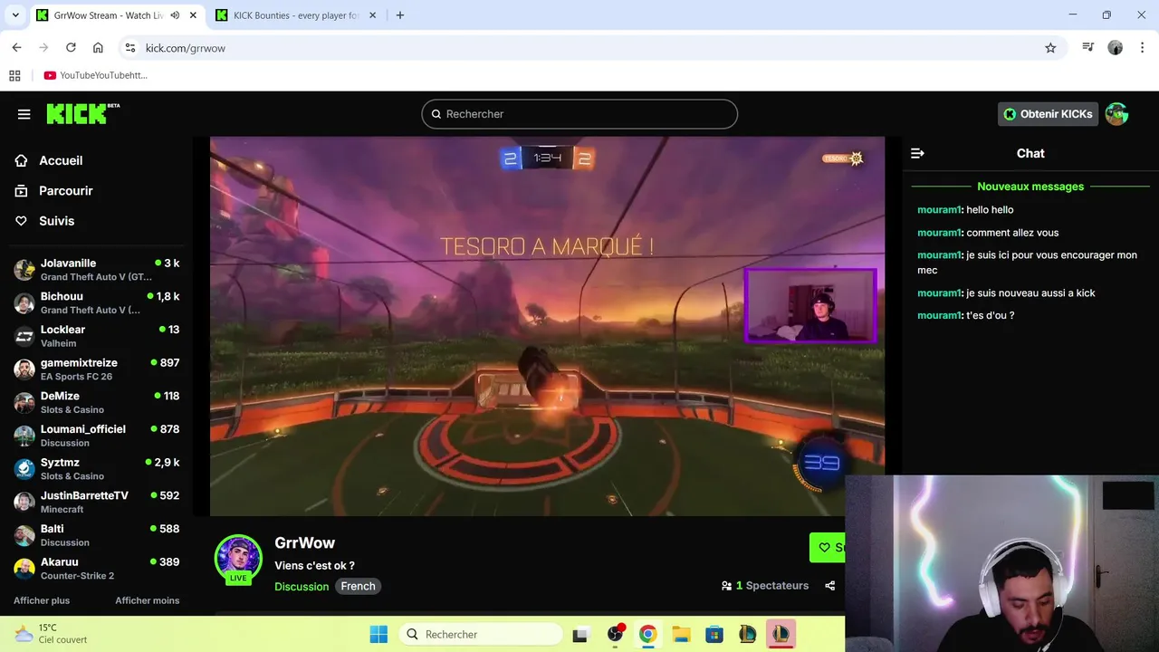Bookmark this page with star
The image size is (1159, 652).
click(x=1050, y=48)
